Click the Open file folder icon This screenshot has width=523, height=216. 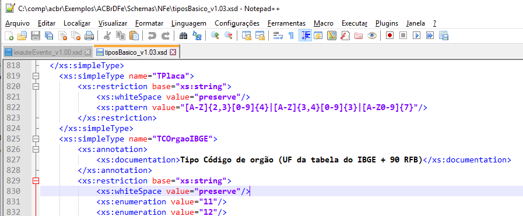coord(22,36)
